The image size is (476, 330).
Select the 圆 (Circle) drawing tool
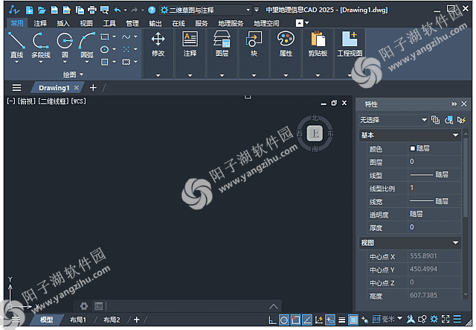pos(65,45)
